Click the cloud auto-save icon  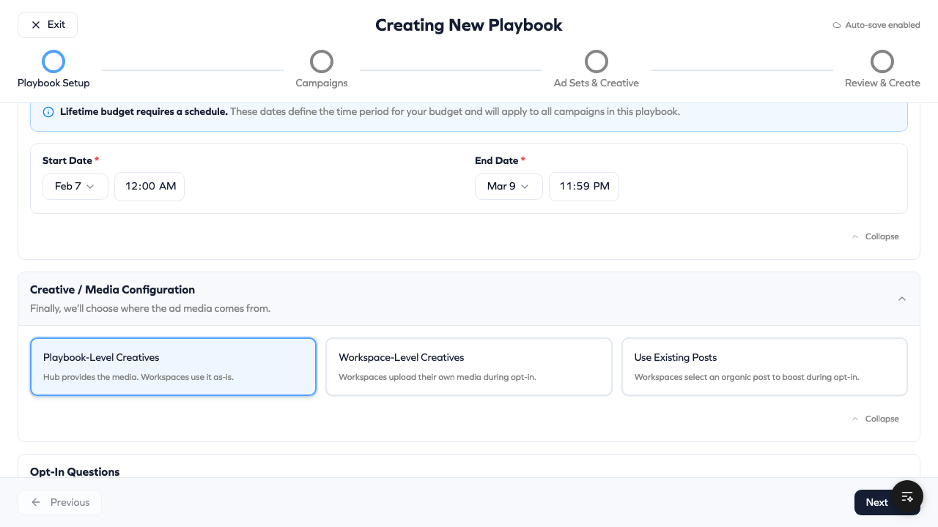click(837, 25)
